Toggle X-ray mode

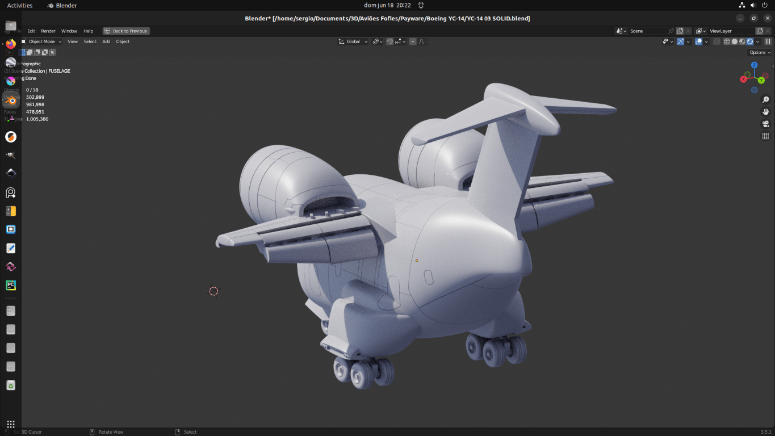pyautogui.click(x=717, y=41)
